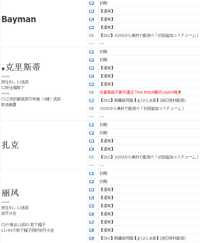Image resolution: width=200 pixels, height=243 pixels.
Task: Click 丽凤's C9 swimsuit DLC link
Action: [91, 238]
